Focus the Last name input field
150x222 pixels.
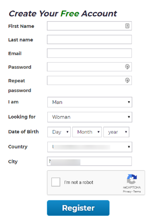coord(89,39)
